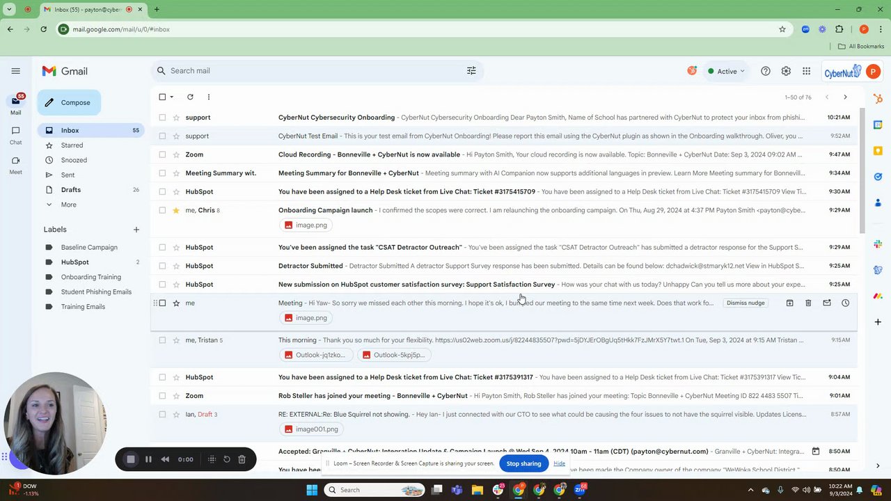The height and width of the screenshot is (501, 891).
Task: Delete the hovered Meeting email
Action: [x=808, y=303]
